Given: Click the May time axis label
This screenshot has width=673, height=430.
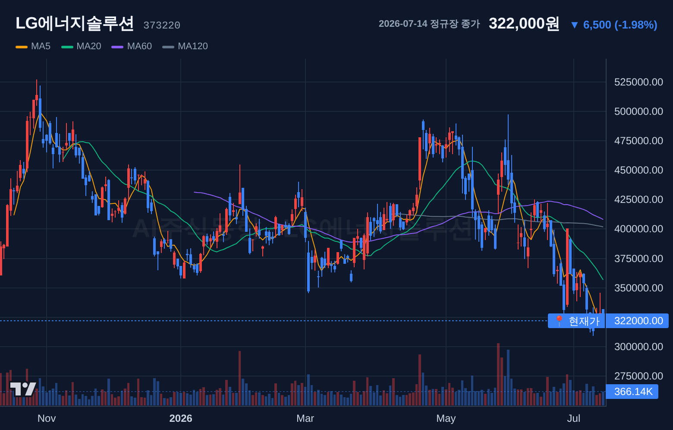Looking at the screenshot, I should 446,418.
